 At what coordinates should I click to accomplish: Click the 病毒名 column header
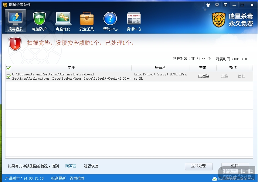click(160, 68)
